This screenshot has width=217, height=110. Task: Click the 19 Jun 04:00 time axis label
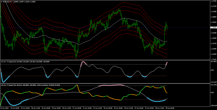[x=46, y=108]
